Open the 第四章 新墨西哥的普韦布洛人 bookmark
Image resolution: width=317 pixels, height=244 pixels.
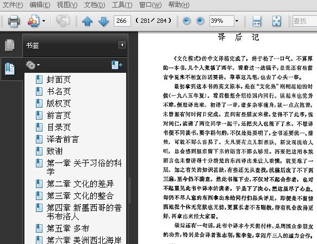84,212
